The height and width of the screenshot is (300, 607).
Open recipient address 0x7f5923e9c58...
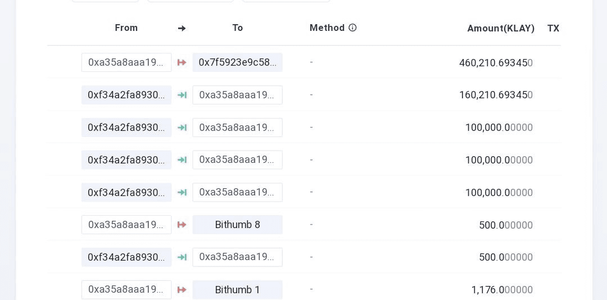click(x=237, y=62)
